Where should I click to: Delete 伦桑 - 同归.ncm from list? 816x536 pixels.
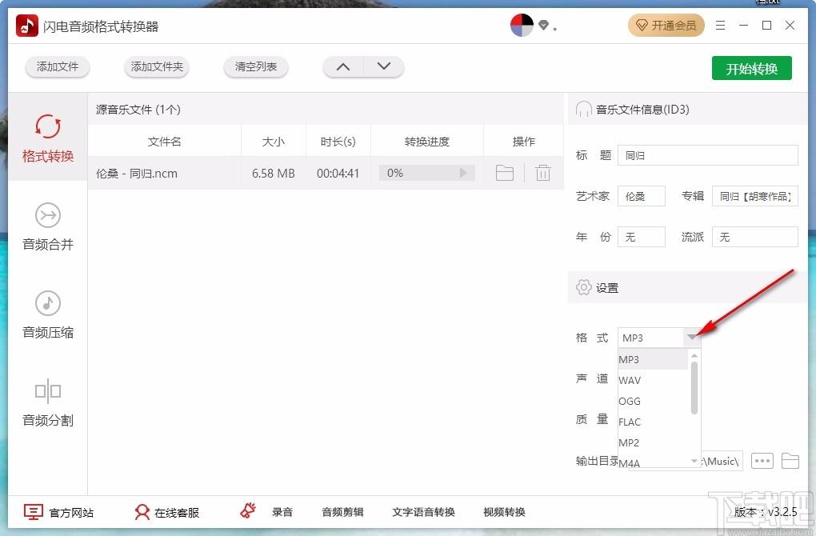coord(542,173)
